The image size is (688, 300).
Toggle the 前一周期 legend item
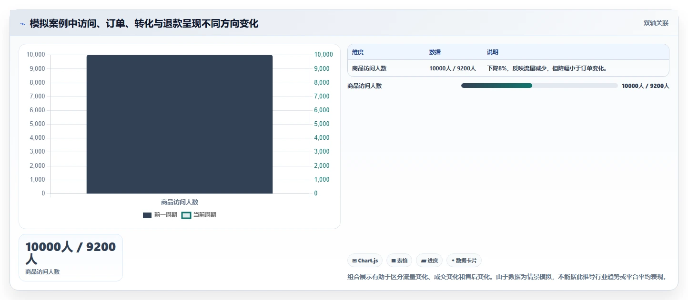pos(160,215)
